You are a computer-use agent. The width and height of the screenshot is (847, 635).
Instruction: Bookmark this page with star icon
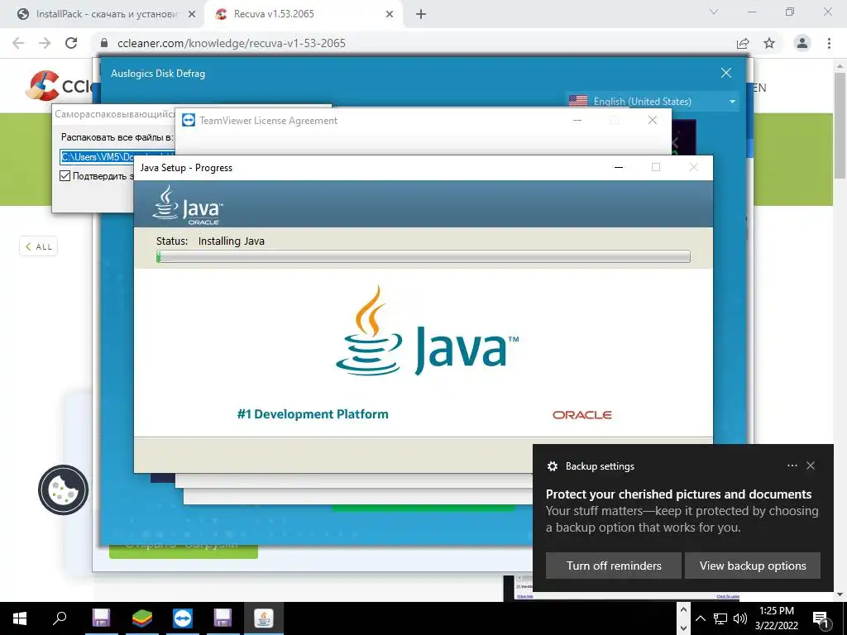click(769, 43)
